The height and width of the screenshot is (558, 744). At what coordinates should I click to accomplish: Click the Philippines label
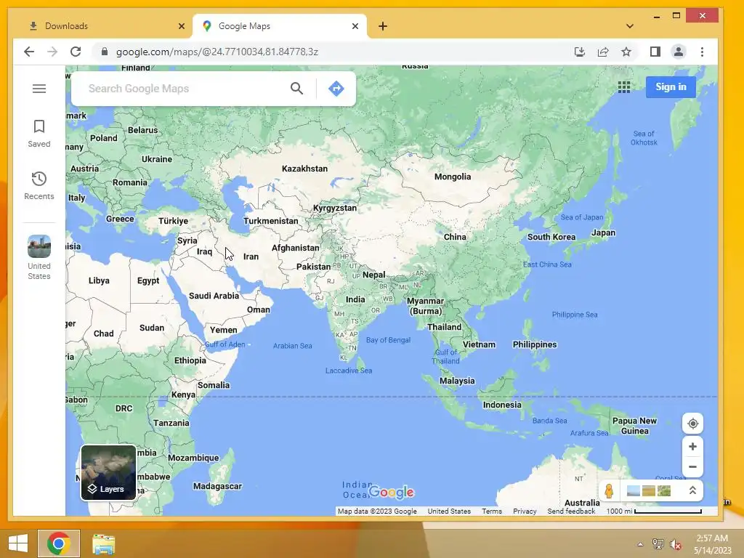(535, 344)
